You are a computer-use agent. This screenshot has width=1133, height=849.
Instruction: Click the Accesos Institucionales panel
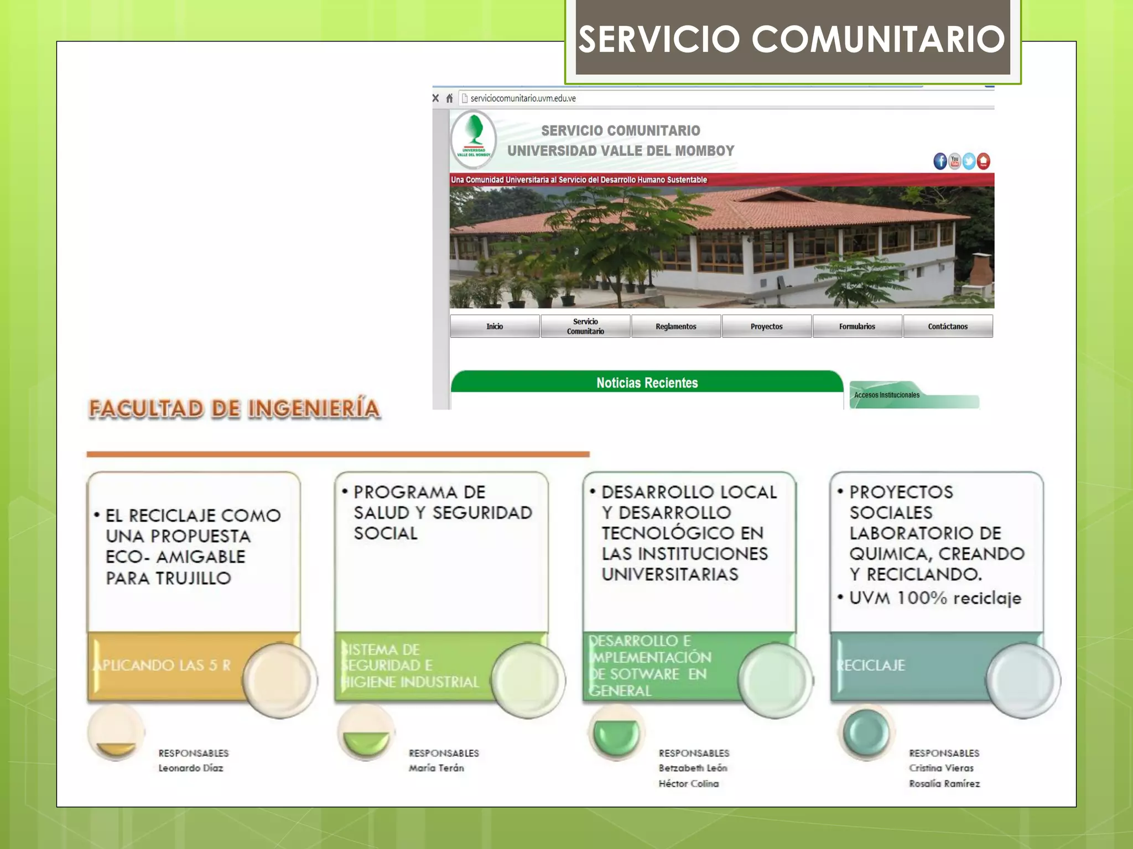click(x=914, y=395)
